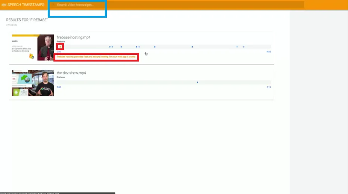
Task: Focus the Search video transcripts field
Action: pos(178,5)
